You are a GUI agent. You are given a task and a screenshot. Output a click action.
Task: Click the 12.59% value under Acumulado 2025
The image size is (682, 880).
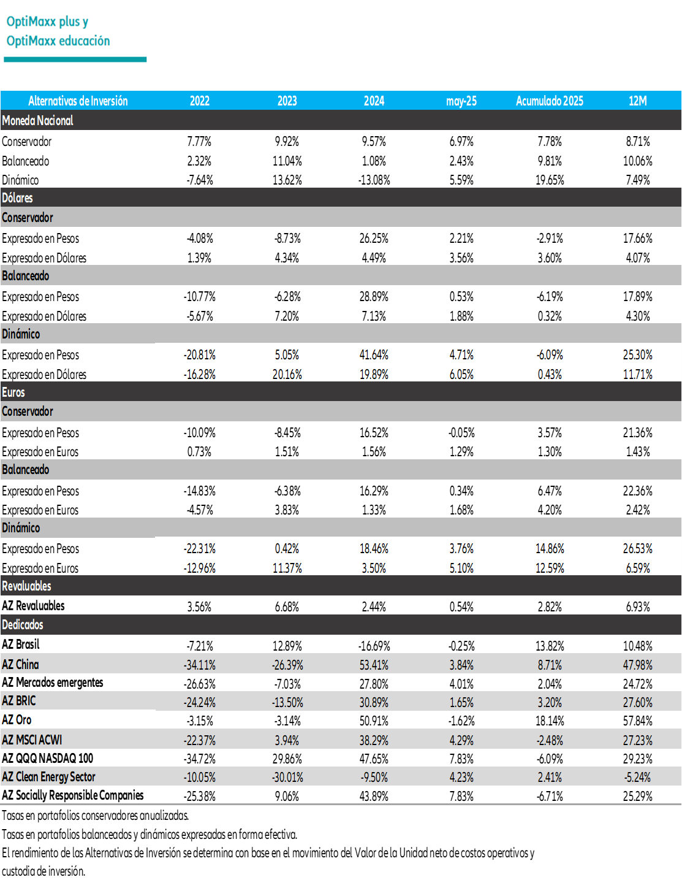(x=550, y=568)
